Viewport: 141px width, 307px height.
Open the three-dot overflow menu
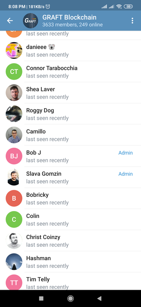pyautogui.click(x=133, y=21)
